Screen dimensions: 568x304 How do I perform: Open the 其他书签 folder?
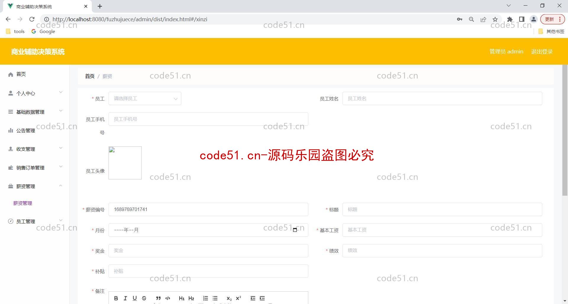point(551,31)
